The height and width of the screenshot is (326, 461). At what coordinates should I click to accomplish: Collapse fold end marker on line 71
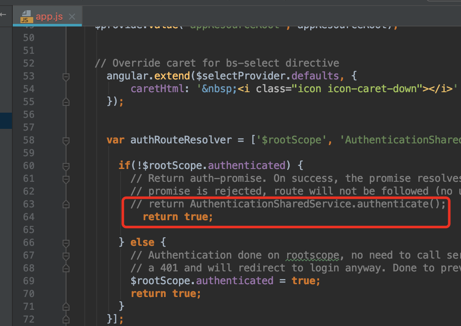click(x=66, y=307)
